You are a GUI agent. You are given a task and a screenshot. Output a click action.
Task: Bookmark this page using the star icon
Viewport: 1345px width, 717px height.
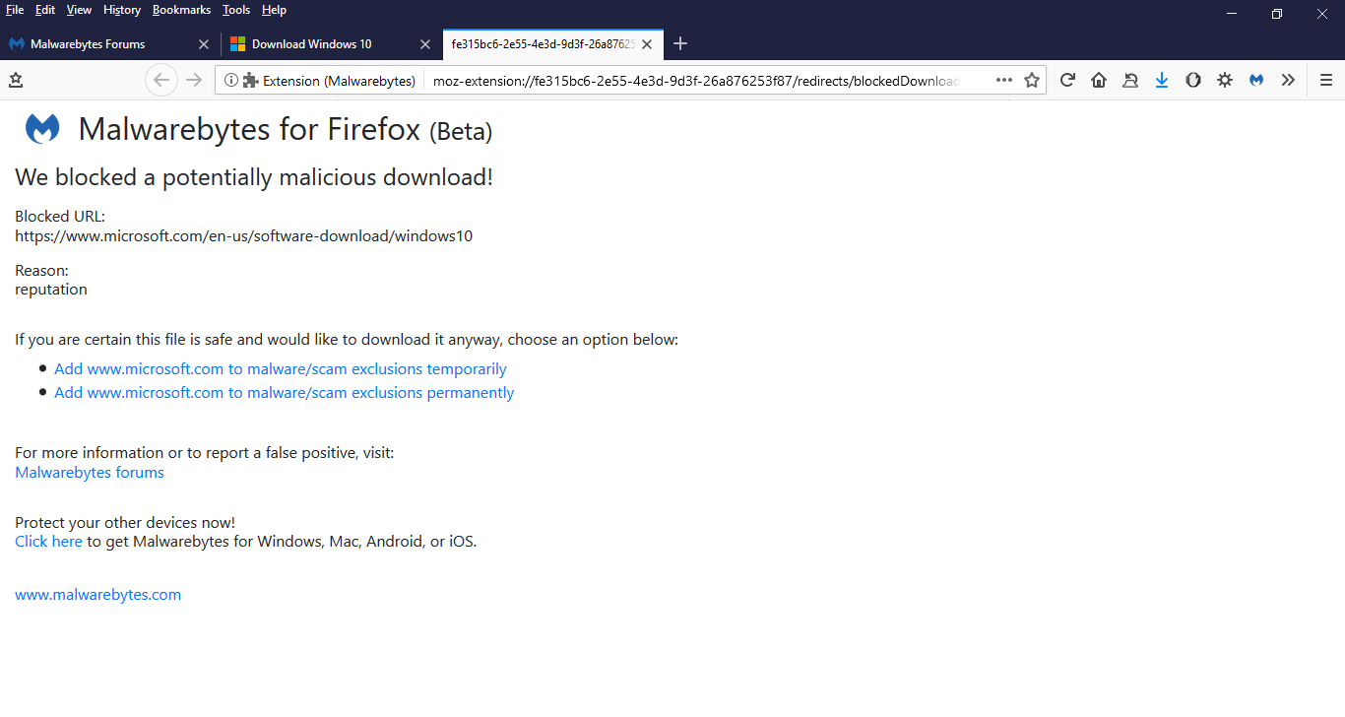(x=1031, y=80)
